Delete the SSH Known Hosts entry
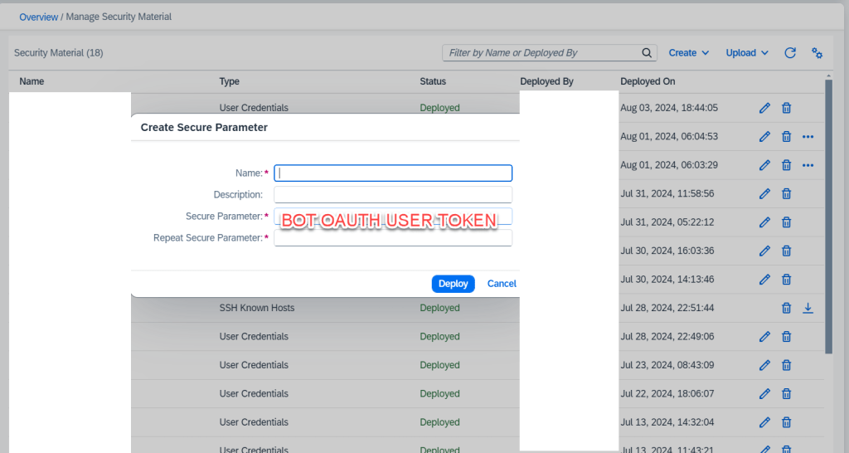The height and width of the screenshot is (453, 849). pyautogui.click(x=786, y=309)
